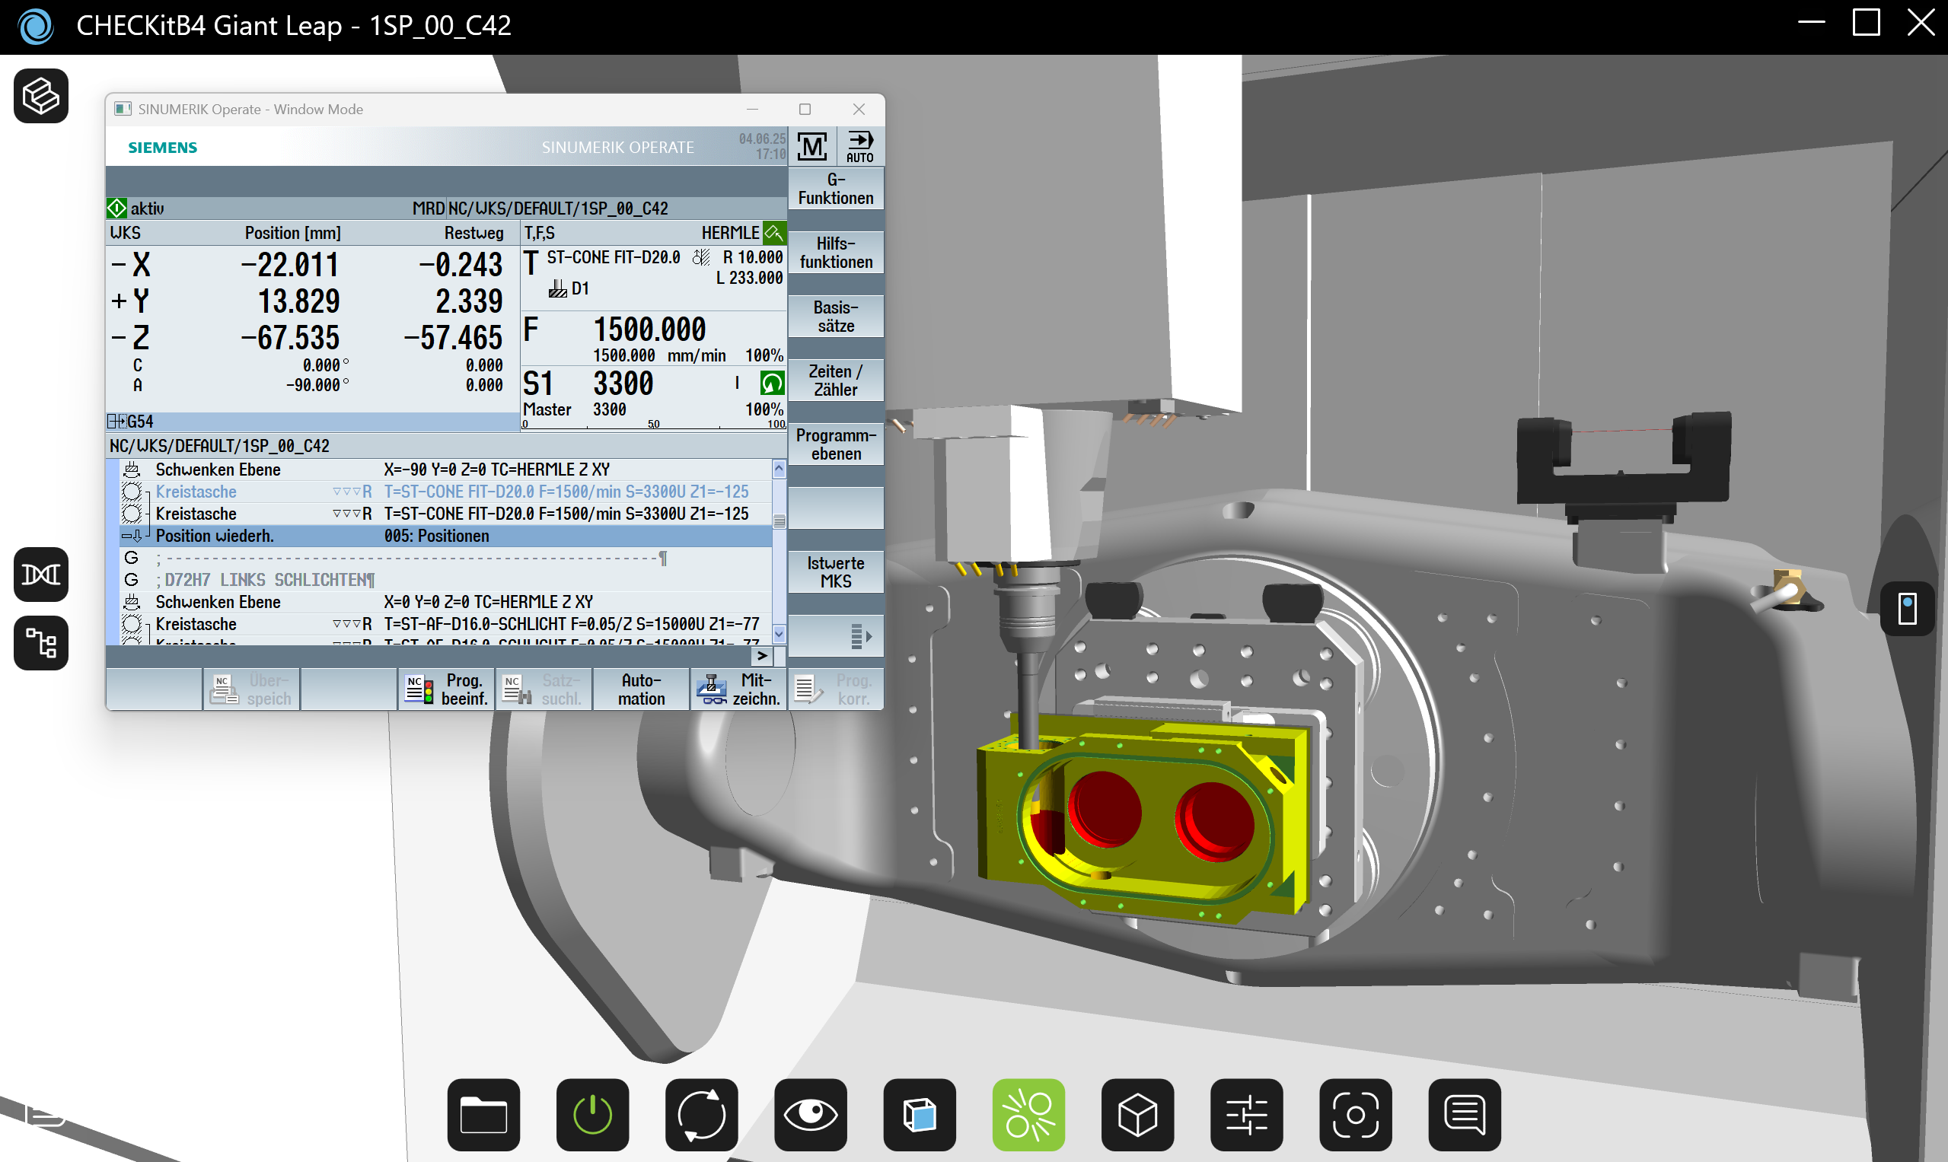Open the message log icon
Image resolution: width=1948 pixels, height=1162 pixels.
pos(1463,1114)
